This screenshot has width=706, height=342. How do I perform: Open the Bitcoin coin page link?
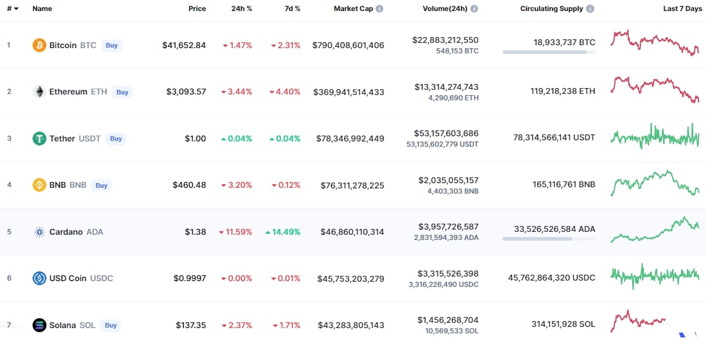coord(63,45)
